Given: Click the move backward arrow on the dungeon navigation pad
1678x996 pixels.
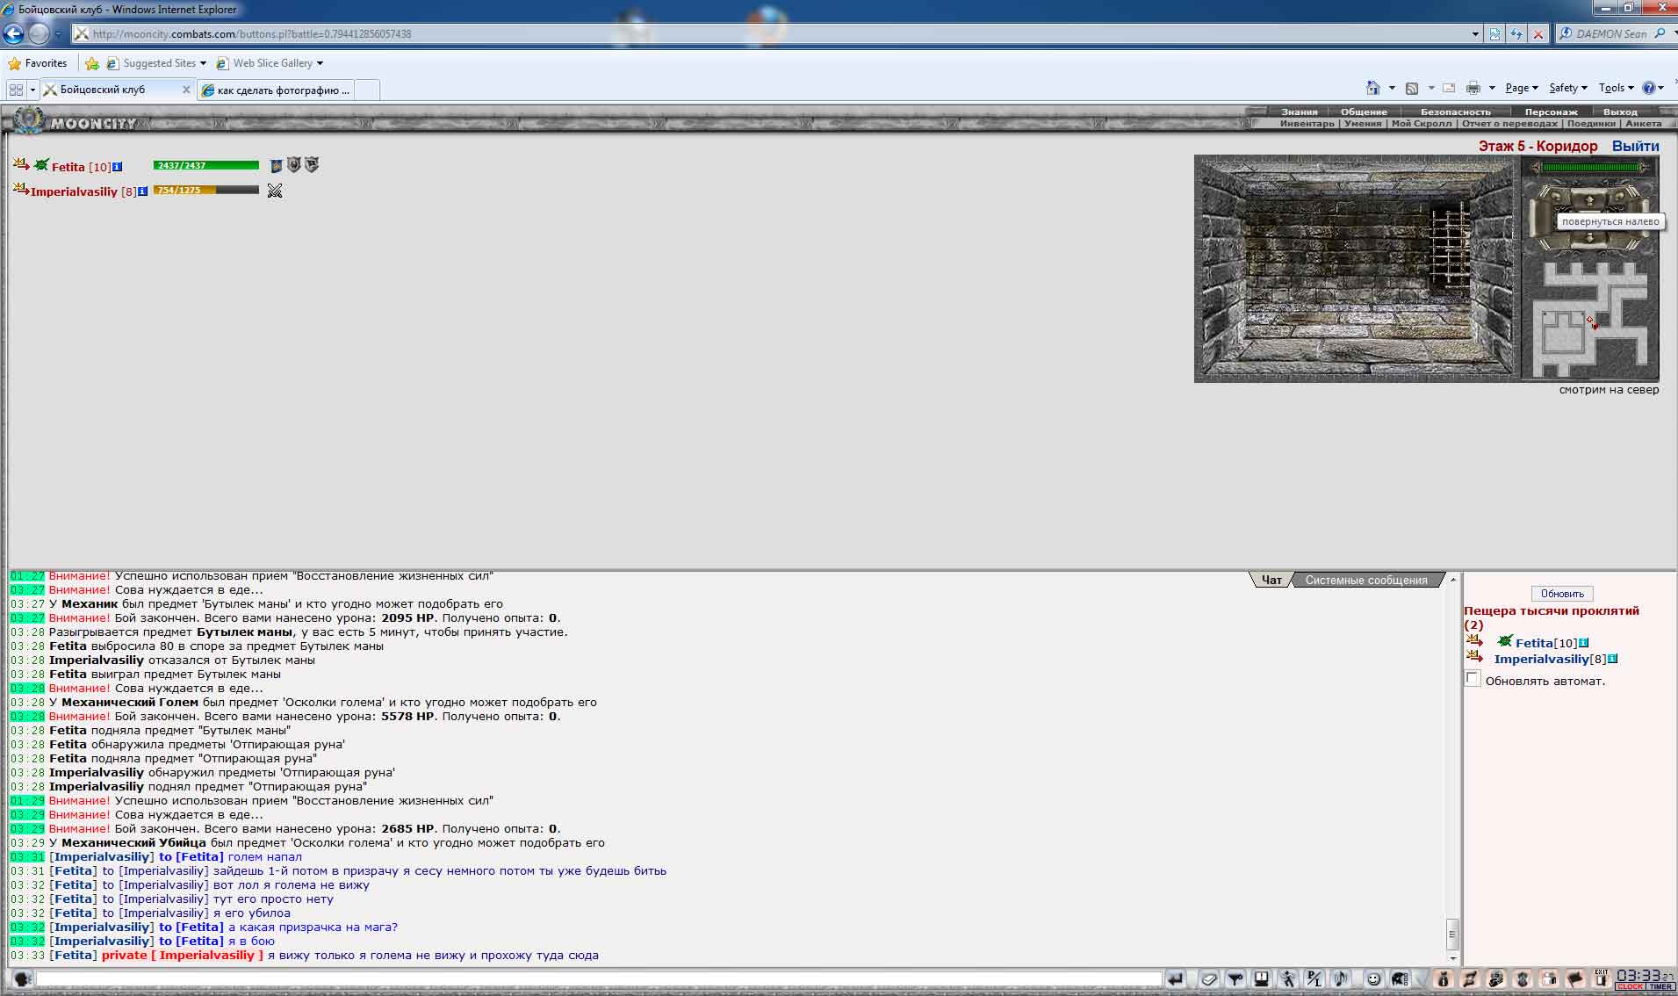Looking at the screenshot, I should pyautogui.click(x=1588, y=237).
